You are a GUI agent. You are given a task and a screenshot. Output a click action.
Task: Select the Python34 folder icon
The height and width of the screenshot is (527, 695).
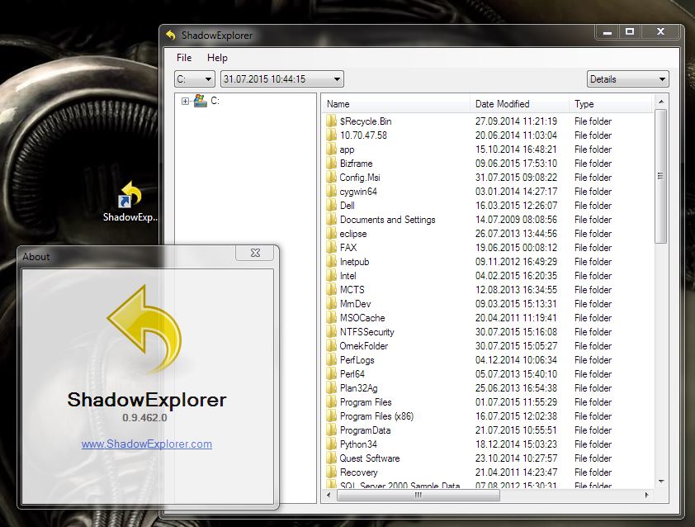pyautogui.click(x=331, y=444)
